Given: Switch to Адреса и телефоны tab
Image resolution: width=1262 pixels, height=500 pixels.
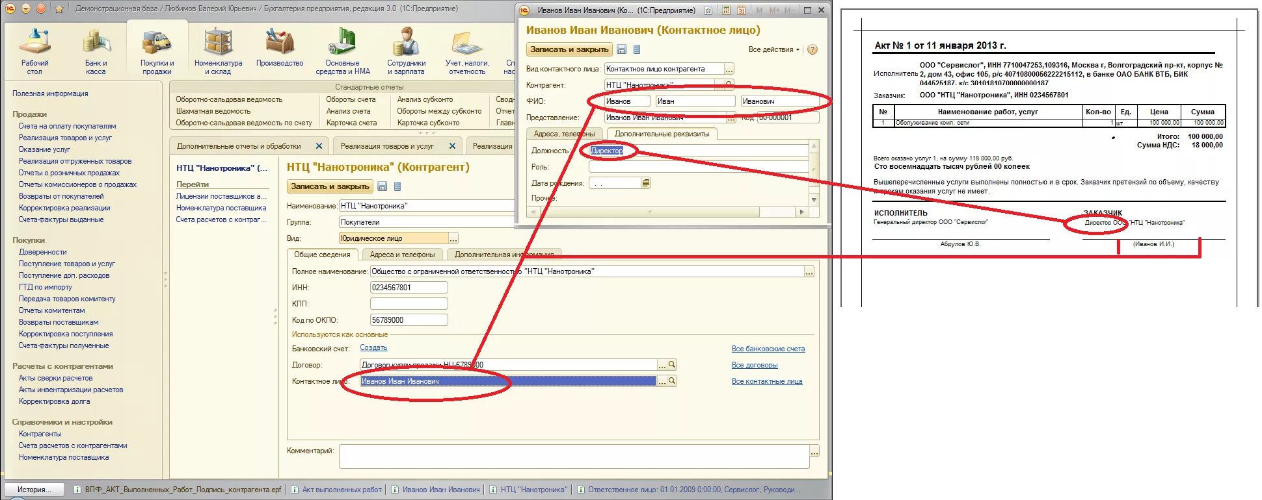Looking at the screenshot, I should click(x=403, y=255).
